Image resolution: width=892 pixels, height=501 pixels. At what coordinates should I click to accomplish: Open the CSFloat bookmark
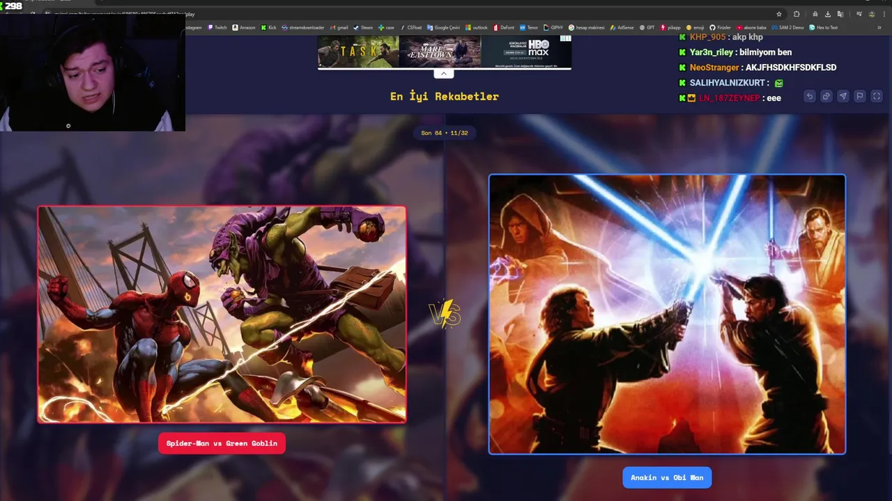pos(412,28)
